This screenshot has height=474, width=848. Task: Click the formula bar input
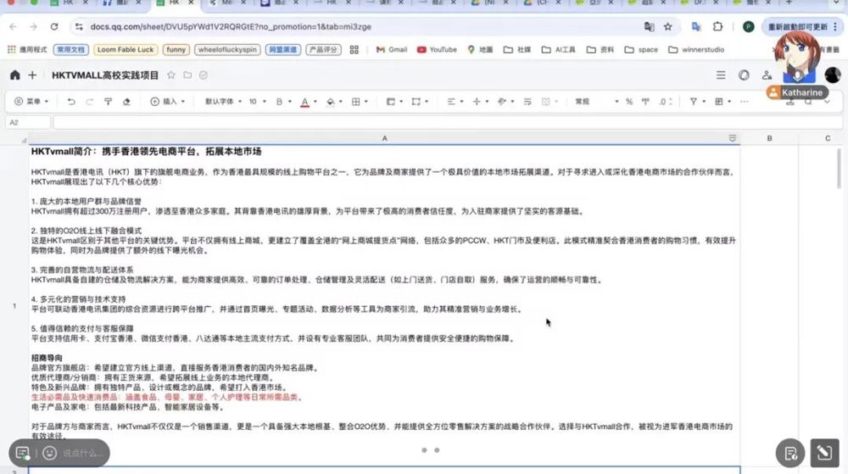[448, 123]
